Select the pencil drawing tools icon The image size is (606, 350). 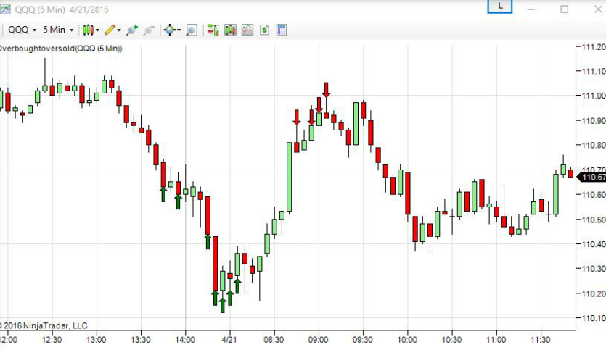tap(110, 30)
